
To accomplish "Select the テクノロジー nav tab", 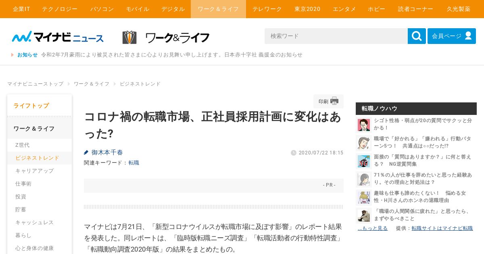I will 60,9.
